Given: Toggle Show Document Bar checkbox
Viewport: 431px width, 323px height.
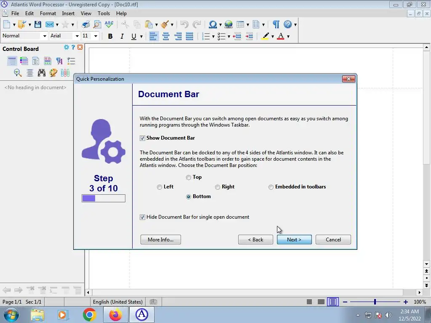Looking at the screenshot, I should 142,138.
